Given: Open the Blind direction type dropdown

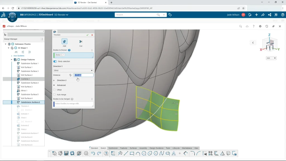Looking at the screenshot, I should (x=73, y=70).
